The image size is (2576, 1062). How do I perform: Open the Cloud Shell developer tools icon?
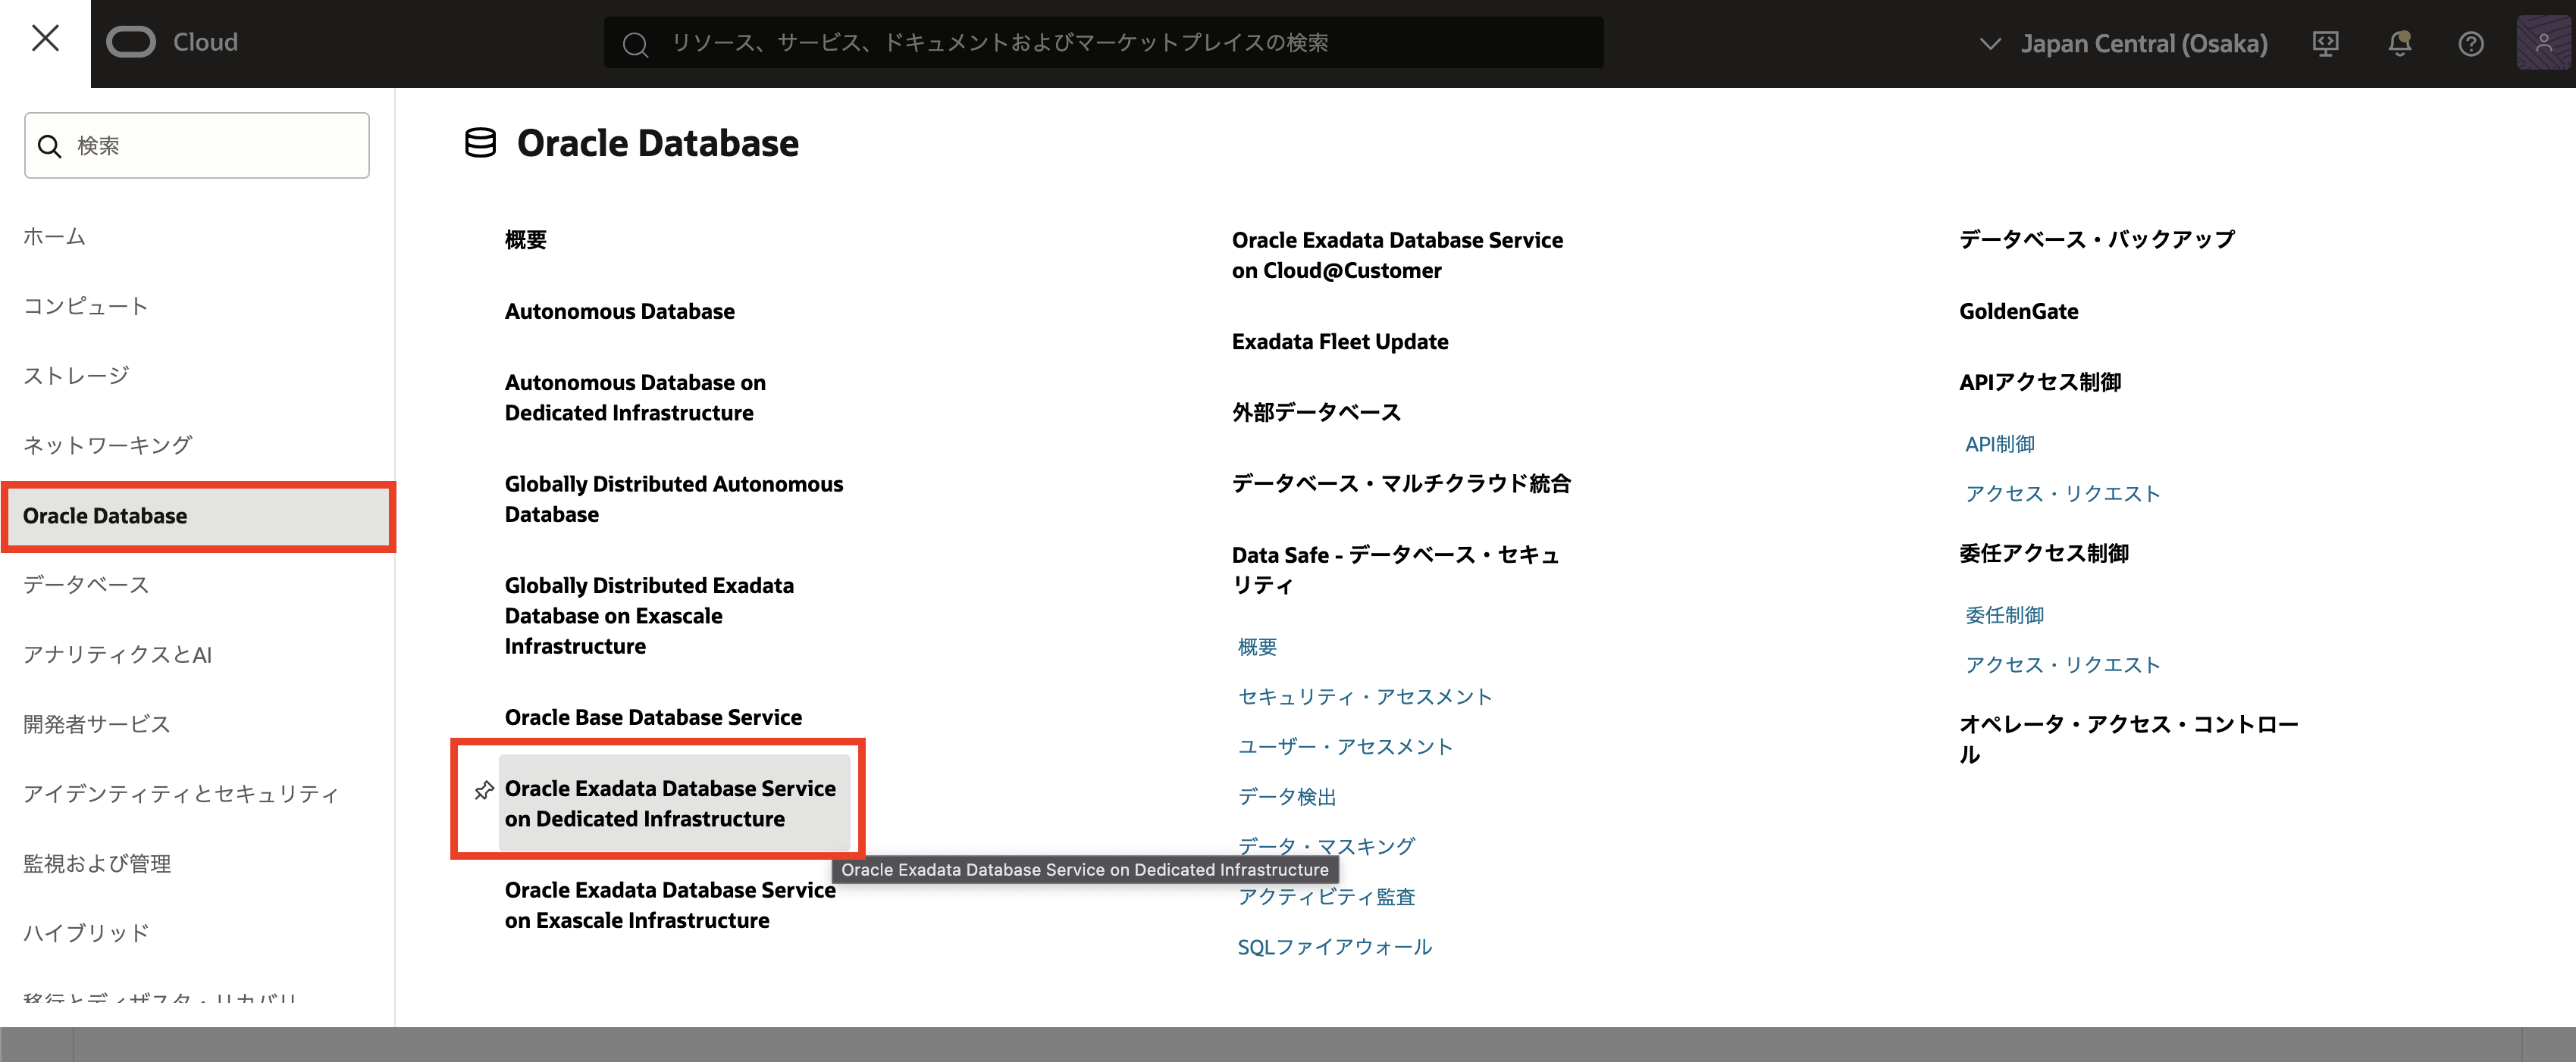click(2325, 43)
